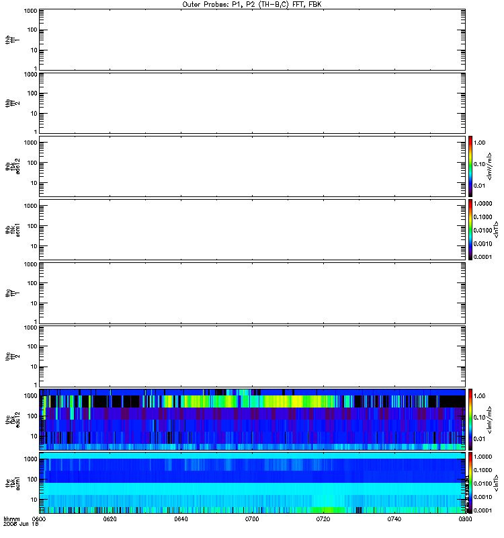Click the thb scm1 nT color bar
Viewport: 504px width, 538px height.
tap(470, 229)
